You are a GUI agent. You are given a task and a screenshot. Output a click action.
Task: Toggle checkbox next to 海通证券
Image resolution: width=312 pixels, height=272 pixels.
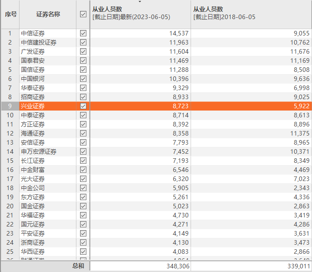[x=83, y=133]
